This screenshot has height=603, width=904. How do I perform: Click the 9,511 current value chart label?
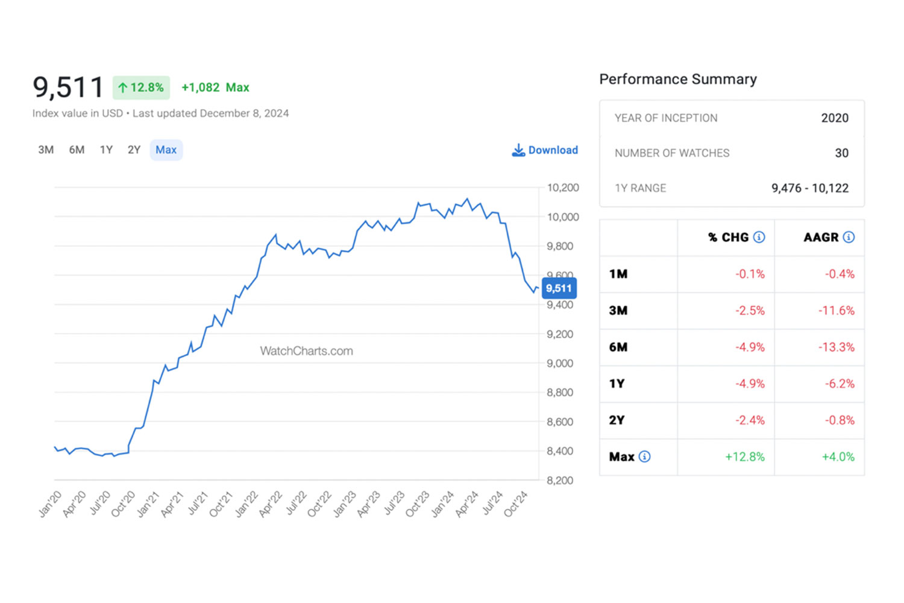point(559,288)
